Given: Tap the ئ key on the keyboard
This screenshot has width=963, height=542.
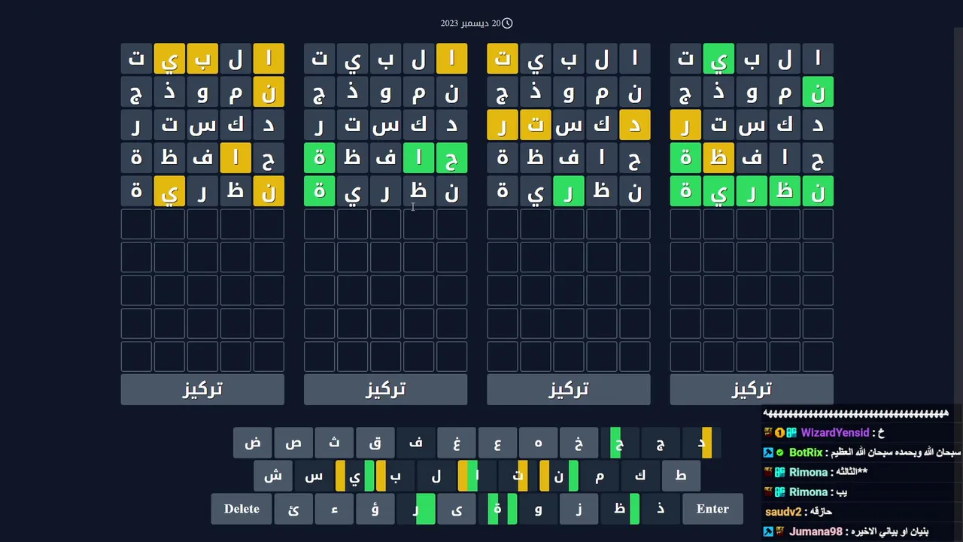Looking at the screenshot, I should pos(293,509).
